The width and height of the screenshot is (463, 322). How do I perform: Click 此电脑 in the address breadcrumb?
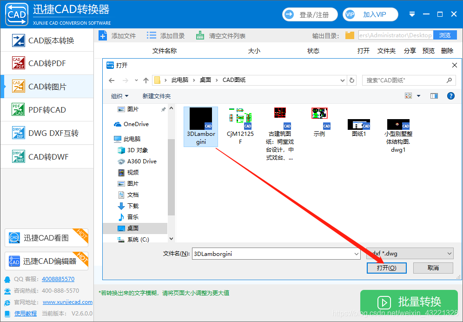(180, 80)
